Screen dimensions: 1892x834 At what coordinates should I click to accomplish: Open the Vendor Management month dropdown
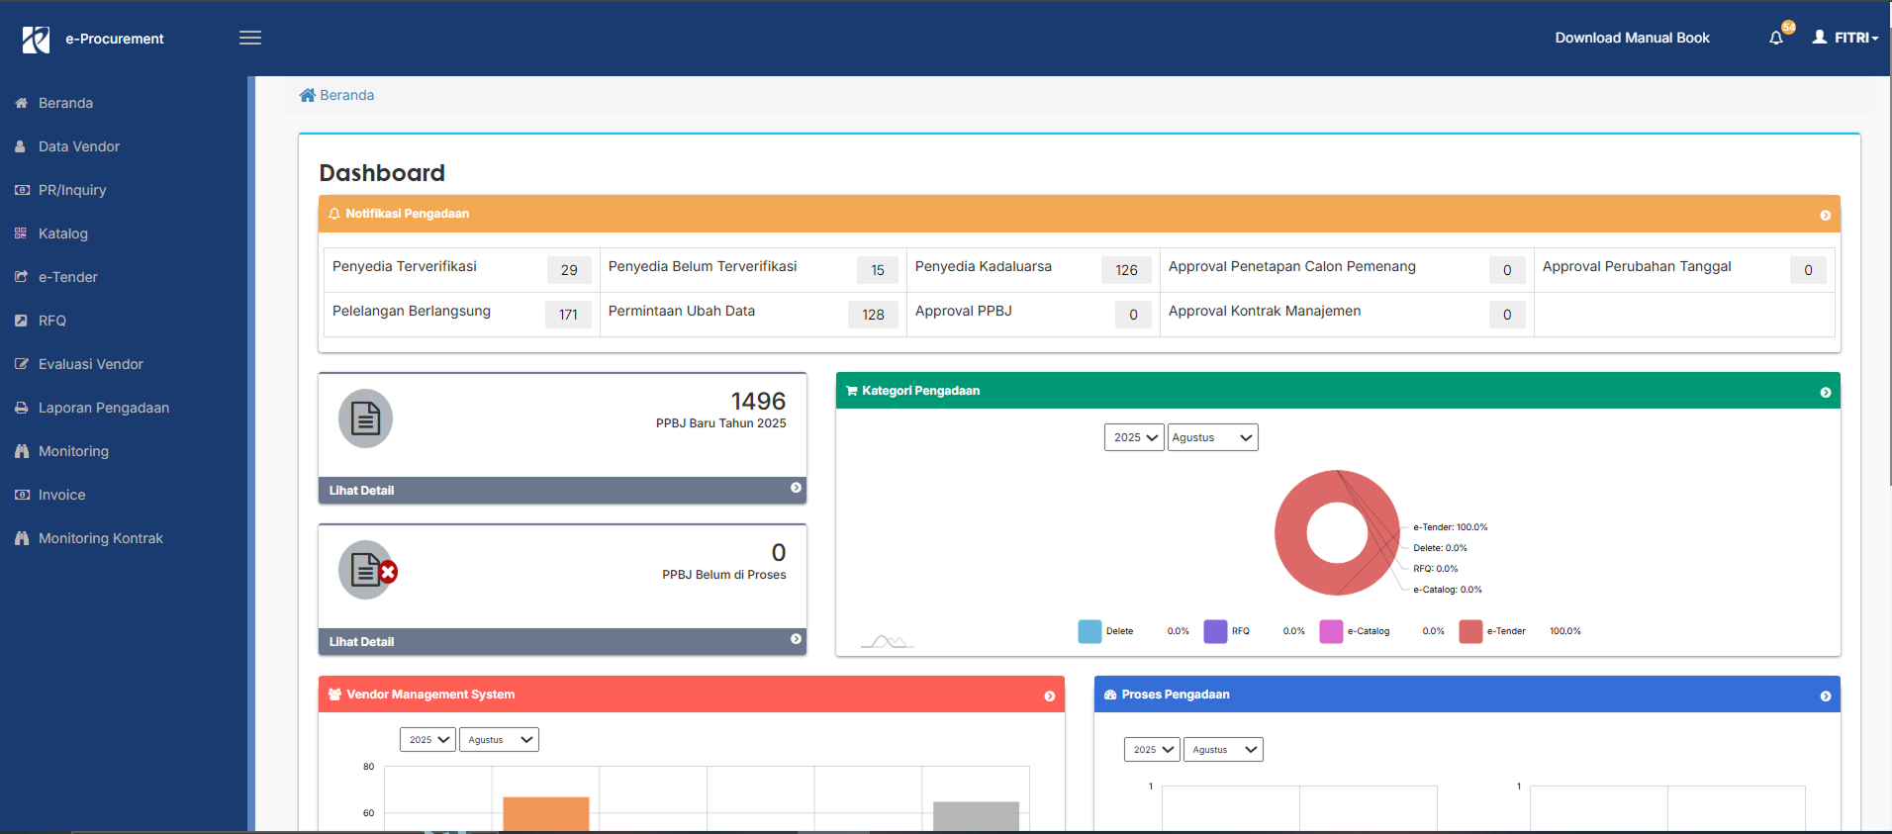[499, 740]
